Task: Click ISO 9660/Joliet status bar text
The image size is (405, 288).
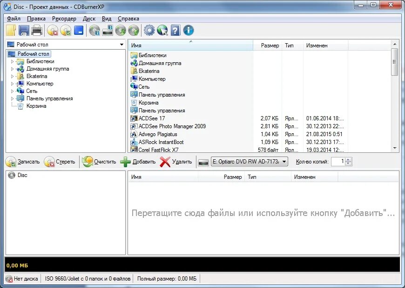Action: tap(88, 279)
